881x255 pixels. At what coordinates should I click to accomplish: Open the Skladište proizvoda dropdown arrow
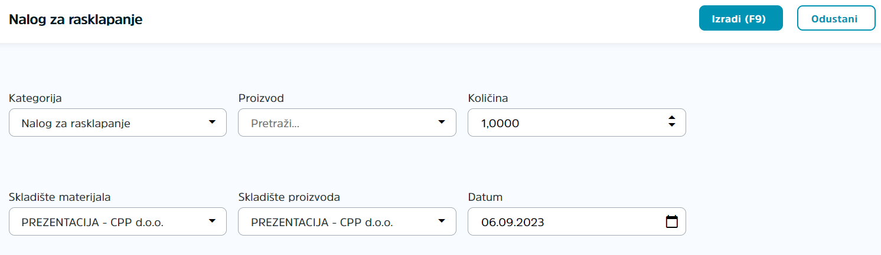tap(442, 221)
